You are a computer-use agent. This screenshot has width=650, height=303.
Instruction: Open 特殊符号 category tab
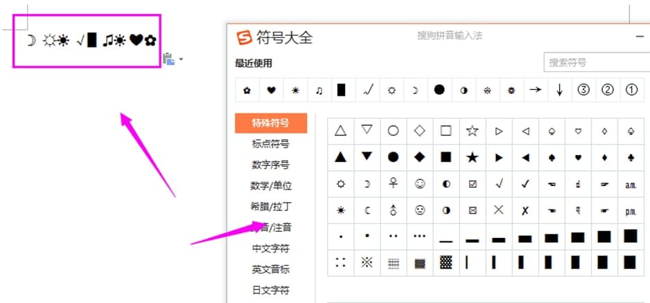coord(271,123)
